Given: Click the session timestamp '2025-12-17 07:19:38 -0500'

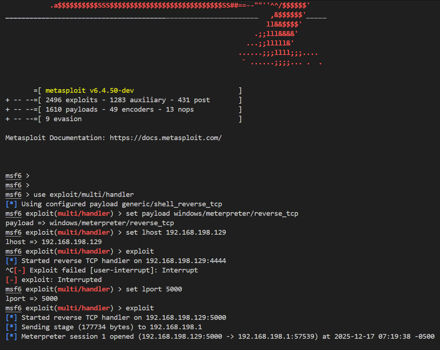Looking at the screenshot, I should click(x=384, y=337).
